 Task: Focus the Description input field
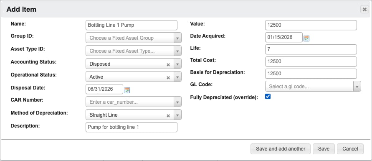coord(132,127)
